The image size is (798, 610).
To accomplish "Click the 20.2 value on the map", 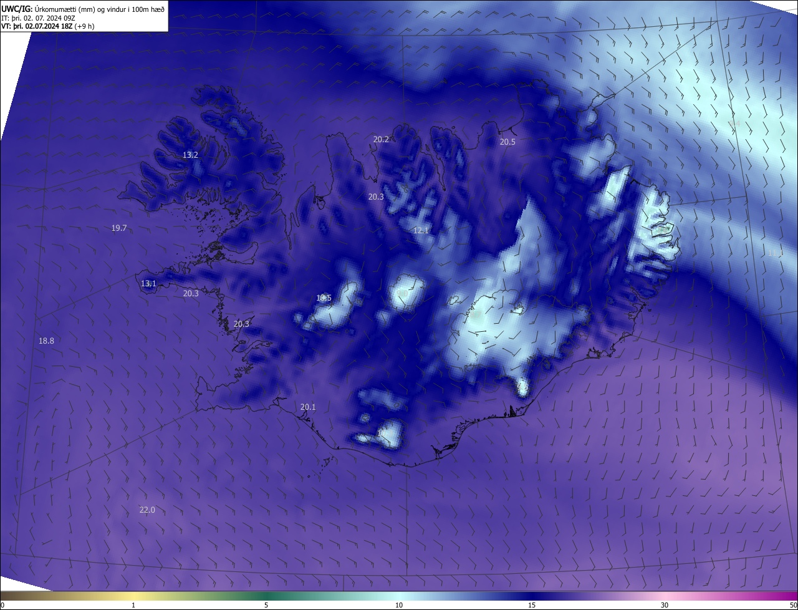I will (x=381, y=139).
